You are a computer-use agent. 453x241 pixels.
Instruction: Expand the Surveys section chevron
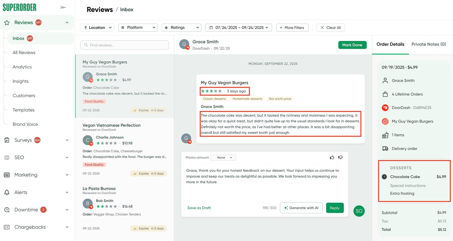[67, 140]
